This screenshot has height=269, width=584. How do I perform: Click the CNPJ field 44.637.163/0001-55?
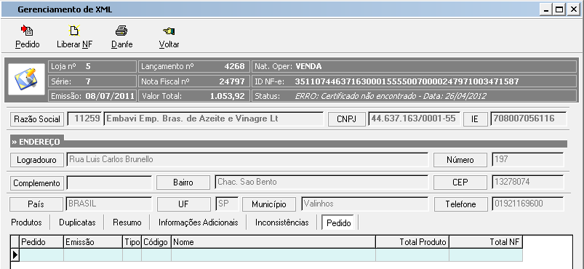pos(415,119)
